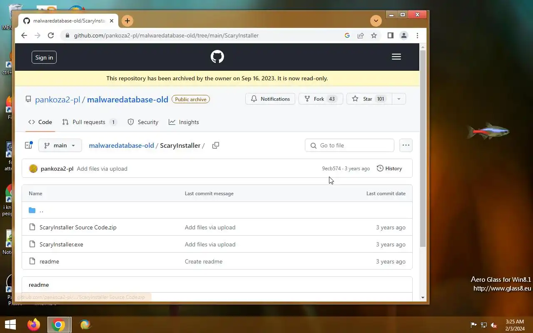
Task: Open the GitHub hamburger menu
Action: [x=396, y=57]
